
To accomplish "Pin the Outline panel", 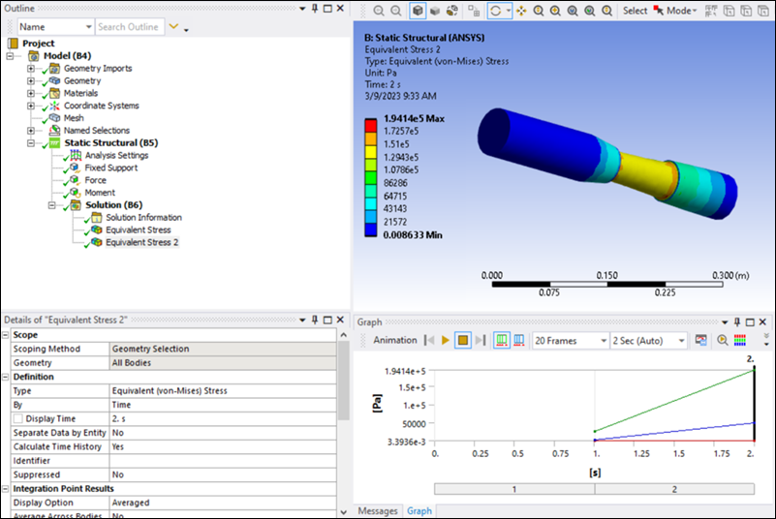I will tap(314, 8).
